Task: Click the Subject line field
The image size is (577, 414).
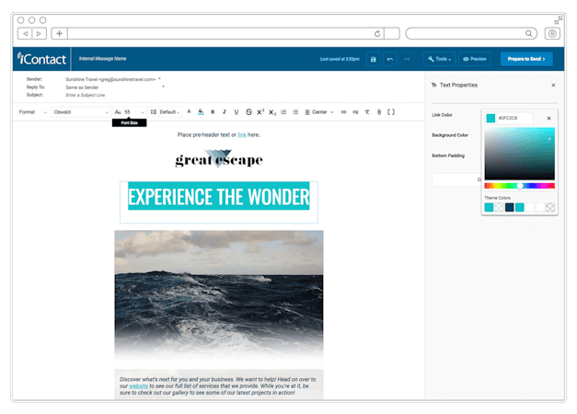Action: click(x=86, y=95)
